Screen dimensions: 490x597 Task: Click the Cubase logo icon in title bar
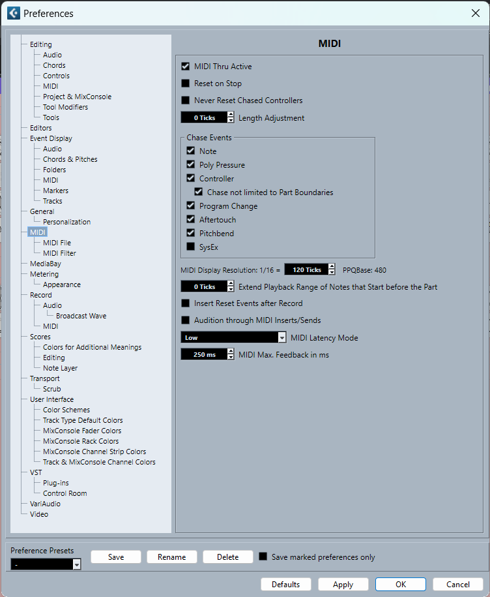tap(13, 13)
